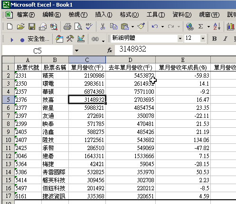
Task: Click the Paste clipboard icon
Action: point(125,27)
